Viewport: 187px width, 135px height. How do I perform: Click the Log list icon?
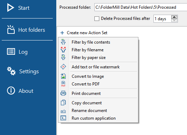click(11, 52)
